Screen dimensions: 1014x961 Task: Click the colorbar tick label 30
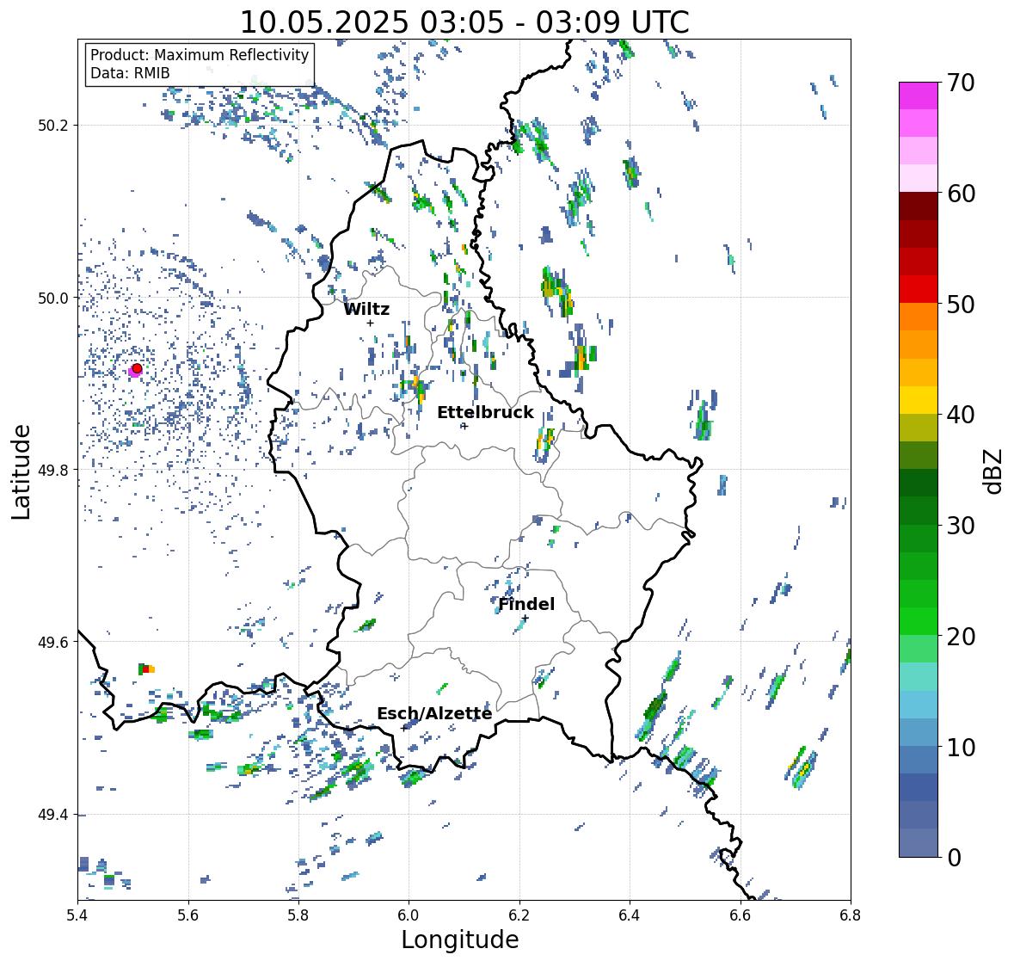click(x=961, y=526)
